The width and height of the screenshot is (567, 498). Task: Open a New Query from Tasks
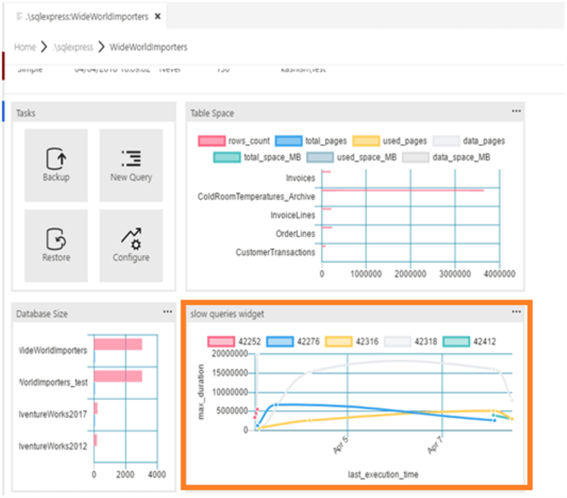pos(131,165)
